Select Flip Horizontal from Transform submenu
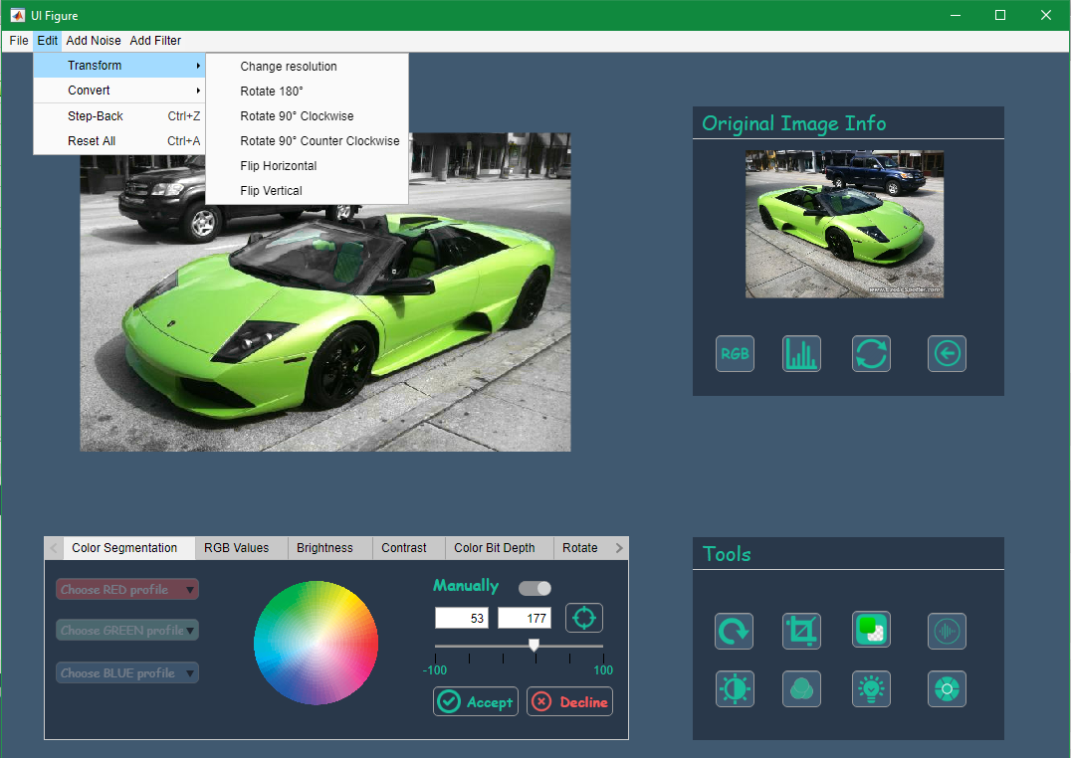The height and width of the screenshot is (758, 1071). (278, 166)
